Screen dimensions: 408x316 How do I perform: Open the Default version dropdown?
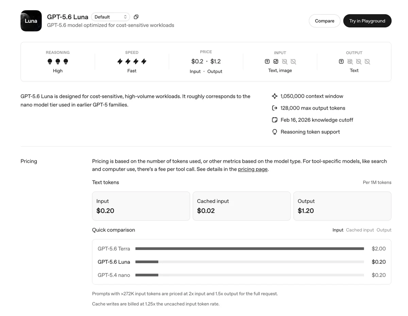tap(111, 17)
